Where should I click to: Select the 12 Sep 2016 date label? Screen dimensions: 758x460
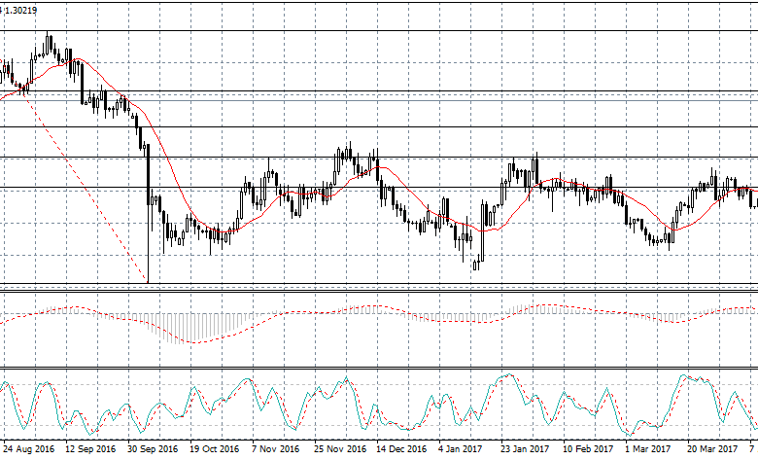pos(91,449)
